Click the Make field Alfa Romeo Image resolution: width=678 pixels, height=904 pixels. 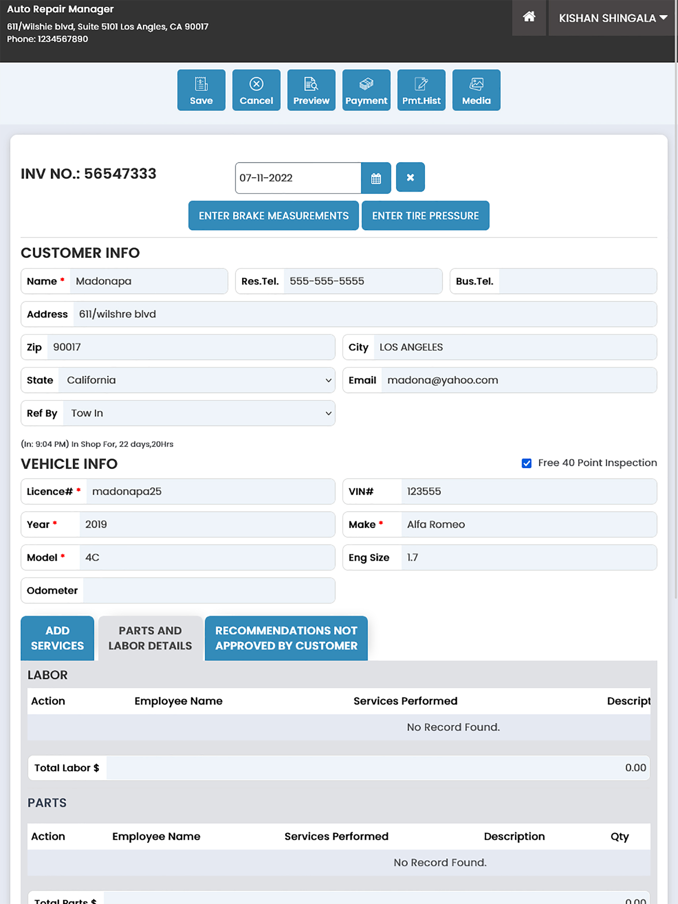529,525
